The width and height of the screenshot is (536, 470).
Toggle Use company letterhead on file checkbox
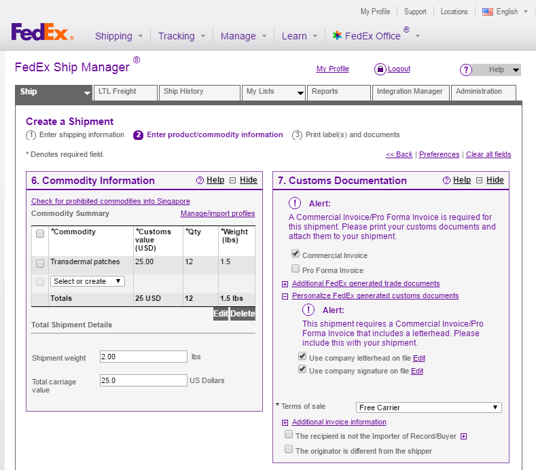302,356
